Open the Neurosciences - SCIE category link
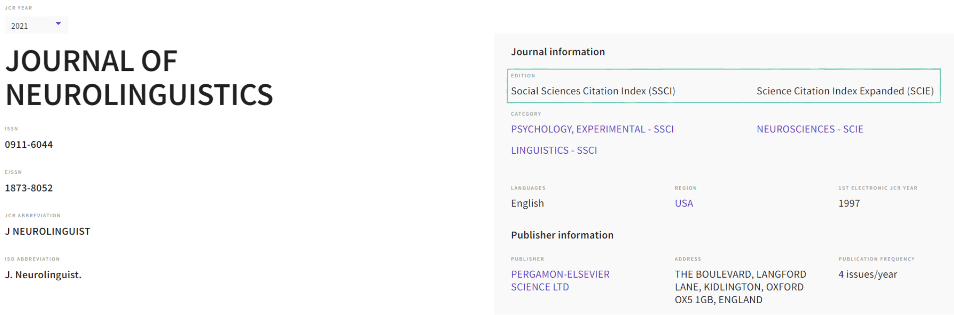This screenshot has width=954, height=315. point(809,129)
